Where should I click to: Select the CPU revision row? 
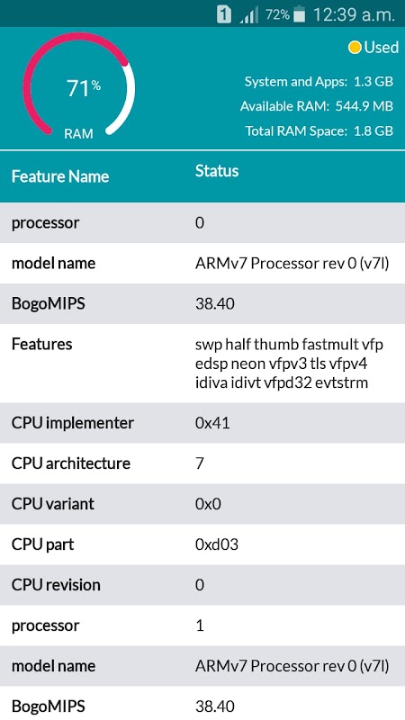[202, 584]
